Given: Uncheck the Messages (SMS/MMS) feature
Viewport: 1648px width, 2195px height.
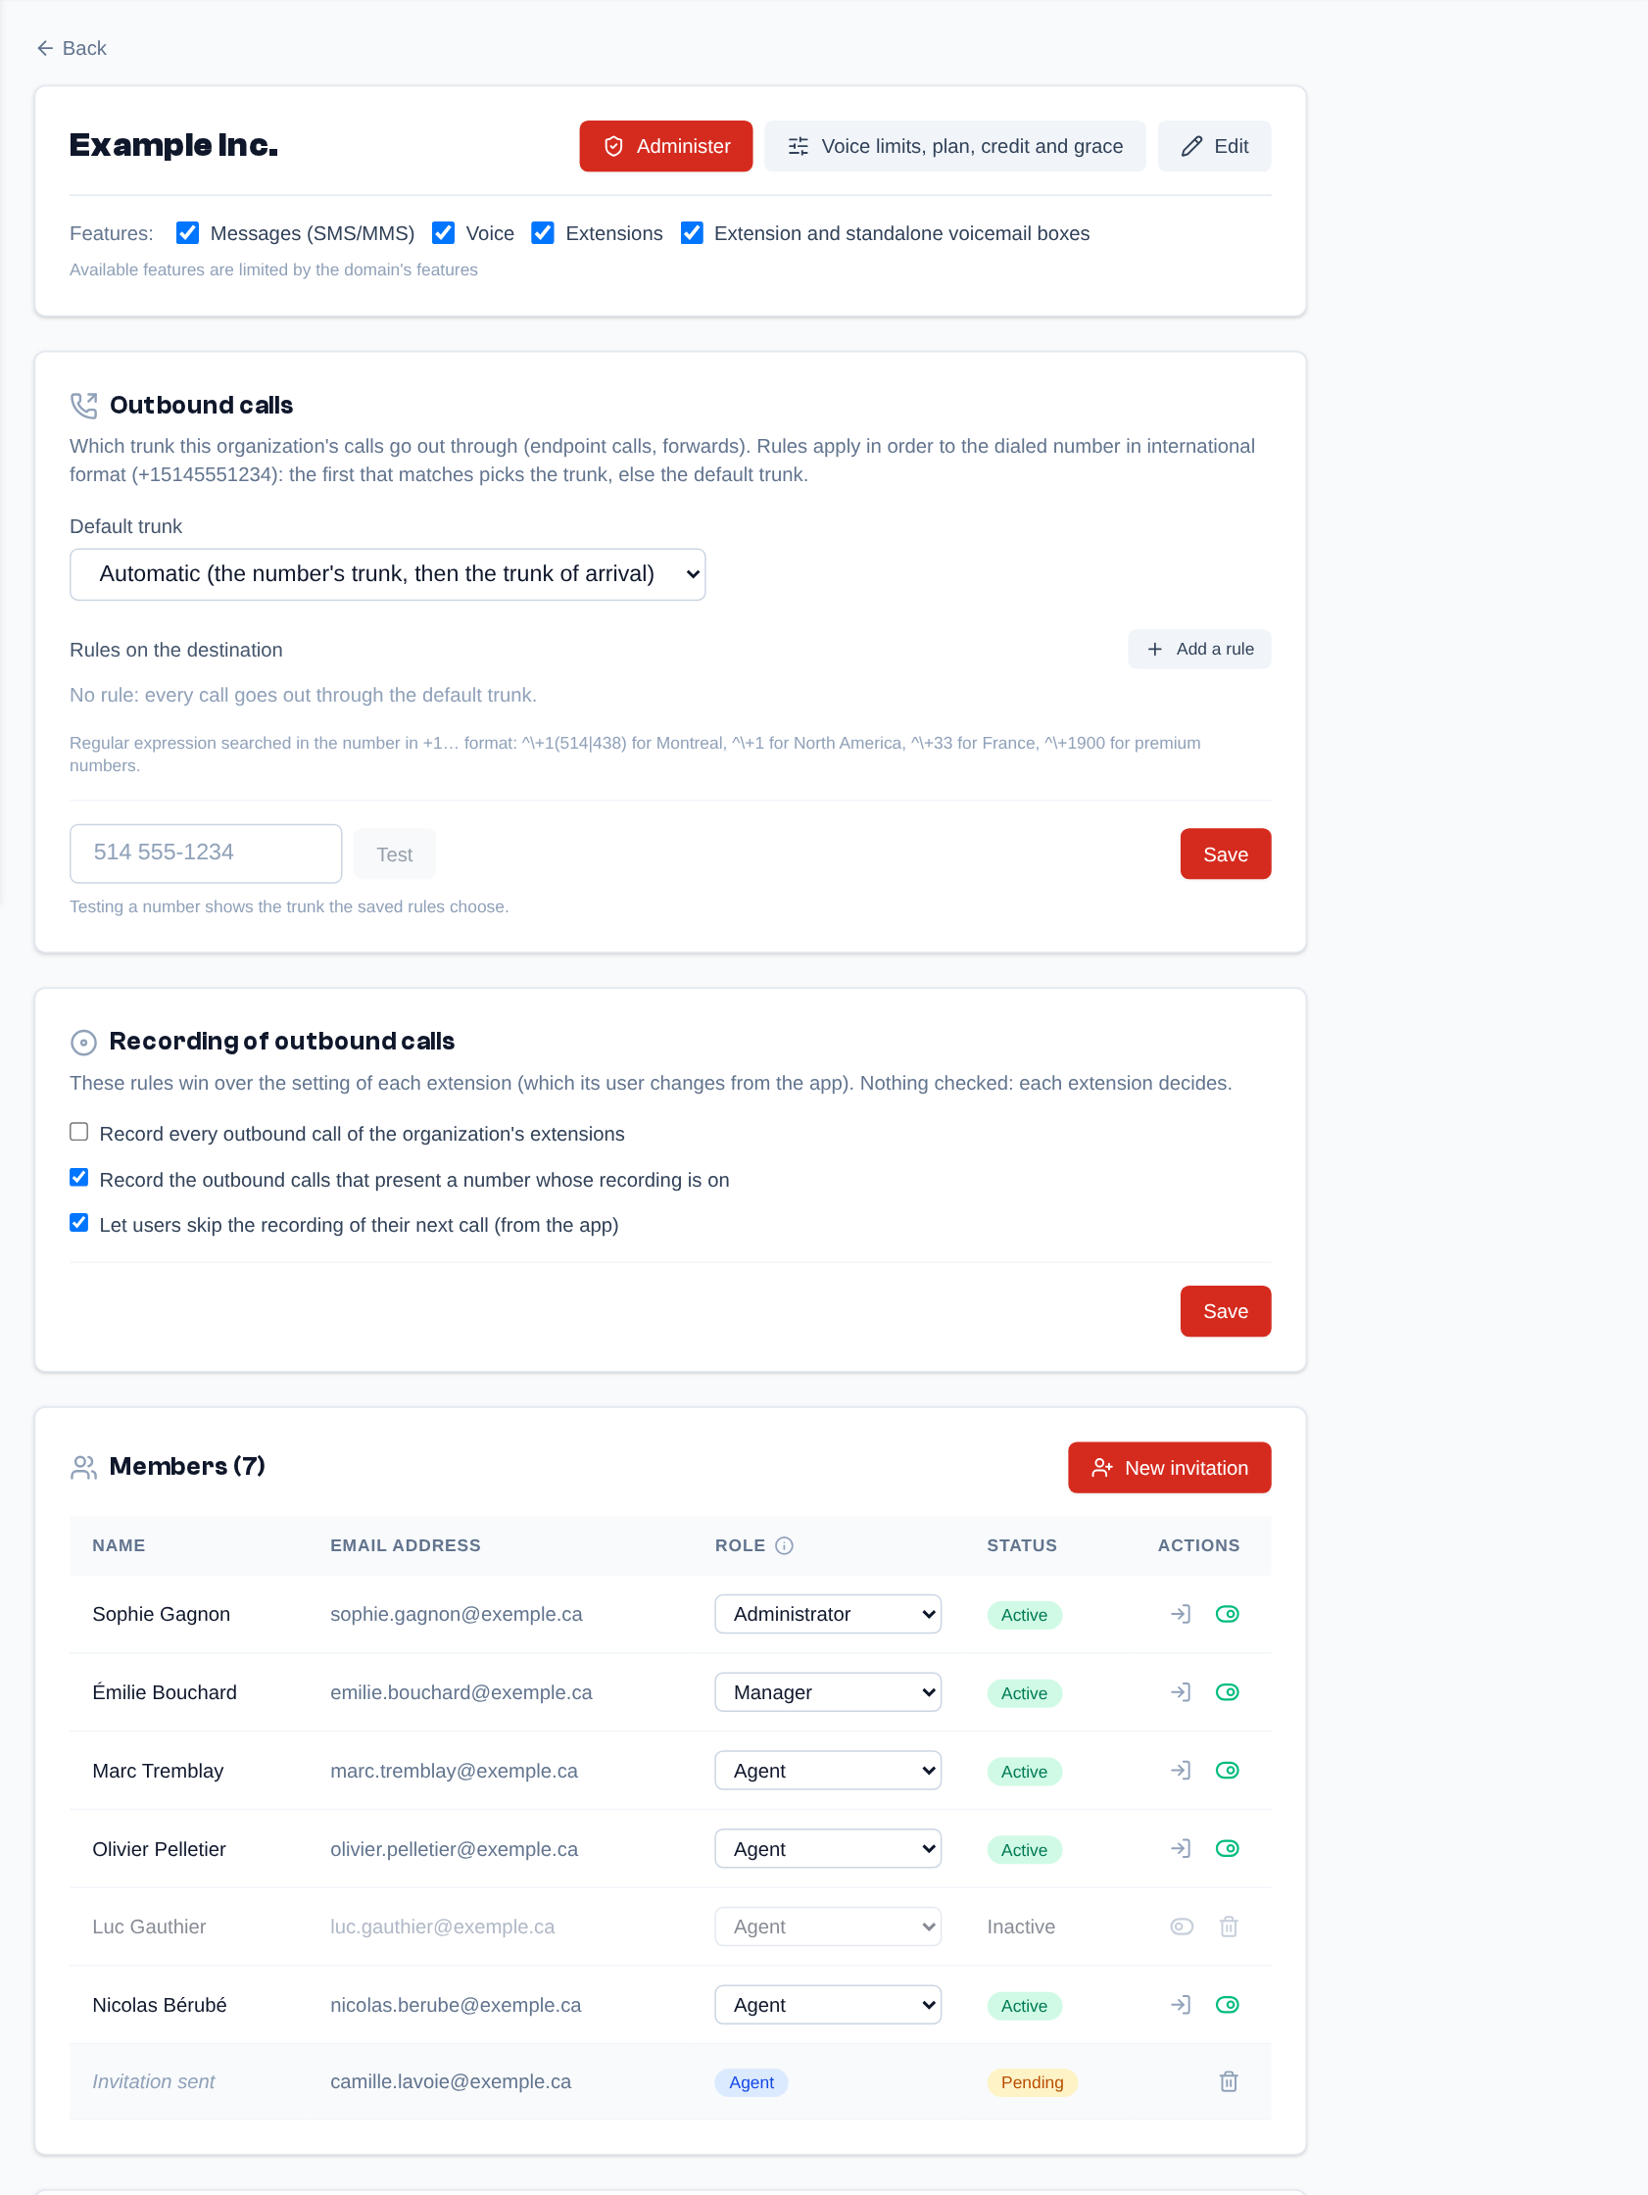Looking at the screenshot, I should 187,233.
